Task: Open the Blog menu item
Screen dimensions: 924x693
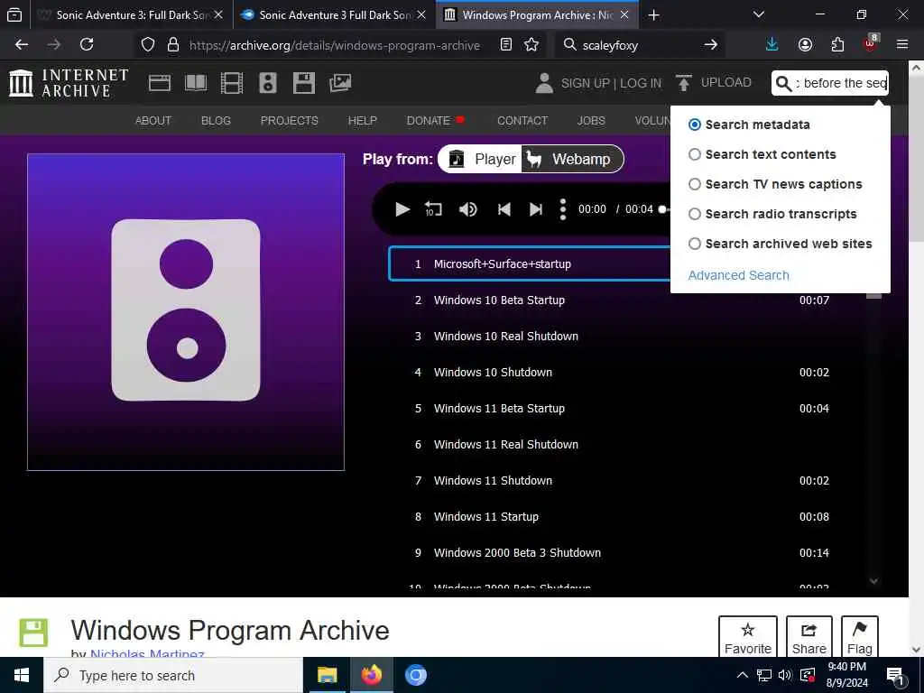Action: 216,121
